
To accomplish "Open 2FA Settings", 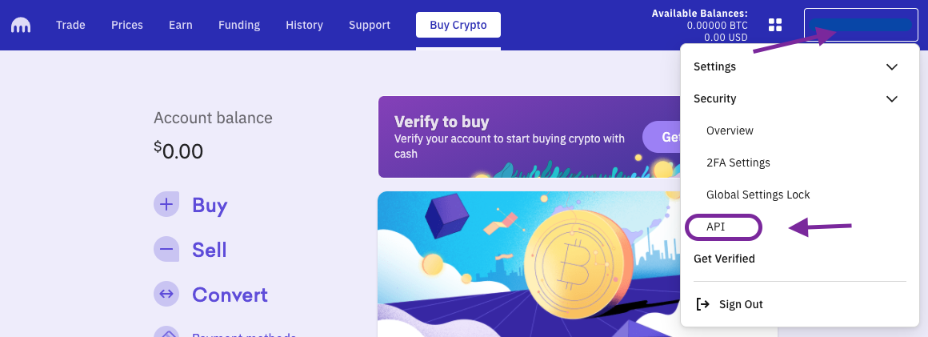I will tap(738, 162).
